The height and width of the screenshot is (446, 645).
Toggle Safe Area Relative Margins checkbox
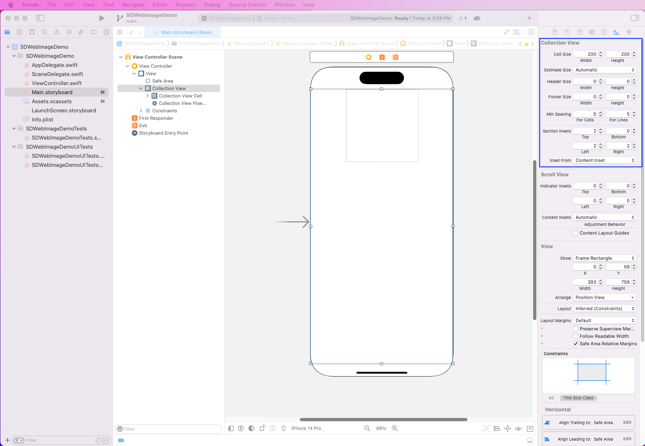[576, 344]
